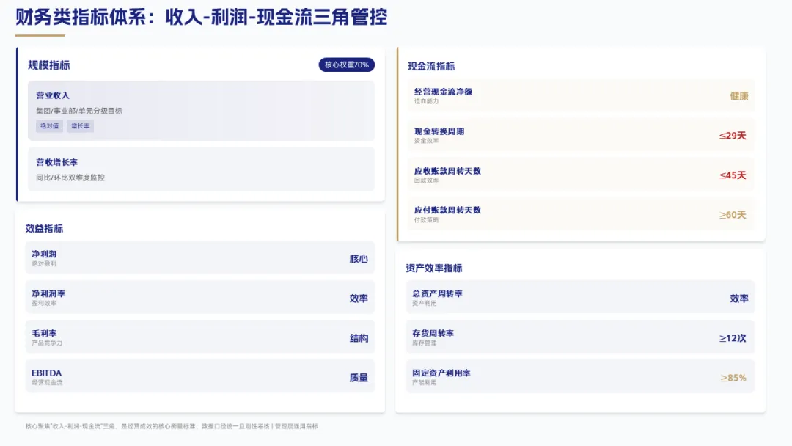Click the 净利润 row label
This screenshot has width=792, height=446.
45,254
